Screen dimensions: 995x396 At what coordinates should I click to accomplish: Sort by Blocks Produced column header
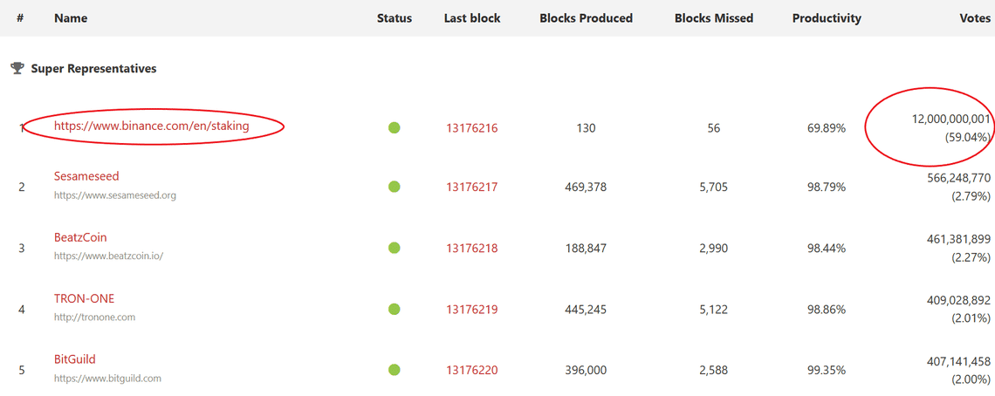click(x=586, y=17)
